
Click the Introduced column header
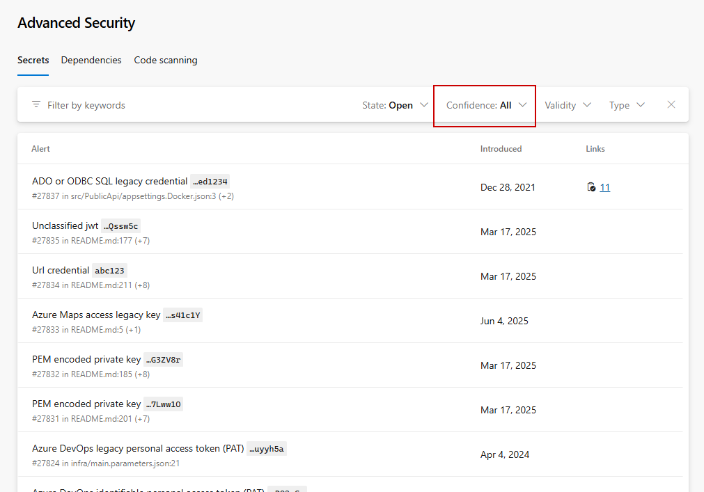coord(501,149)
